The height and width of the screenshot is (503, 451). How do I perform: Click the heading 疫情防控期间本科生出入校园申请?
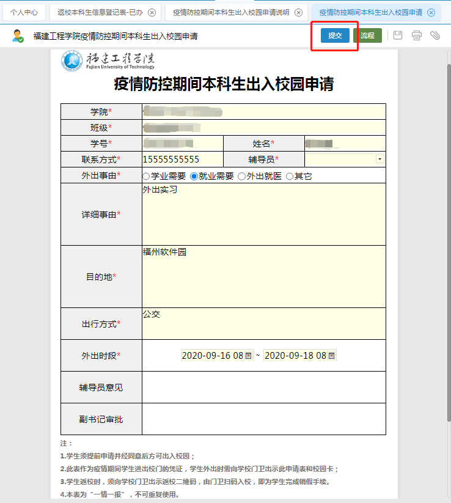coord(224,84)
